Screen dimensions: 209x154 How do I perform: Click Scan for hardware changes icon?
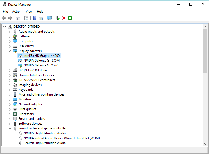coord(49,18)
